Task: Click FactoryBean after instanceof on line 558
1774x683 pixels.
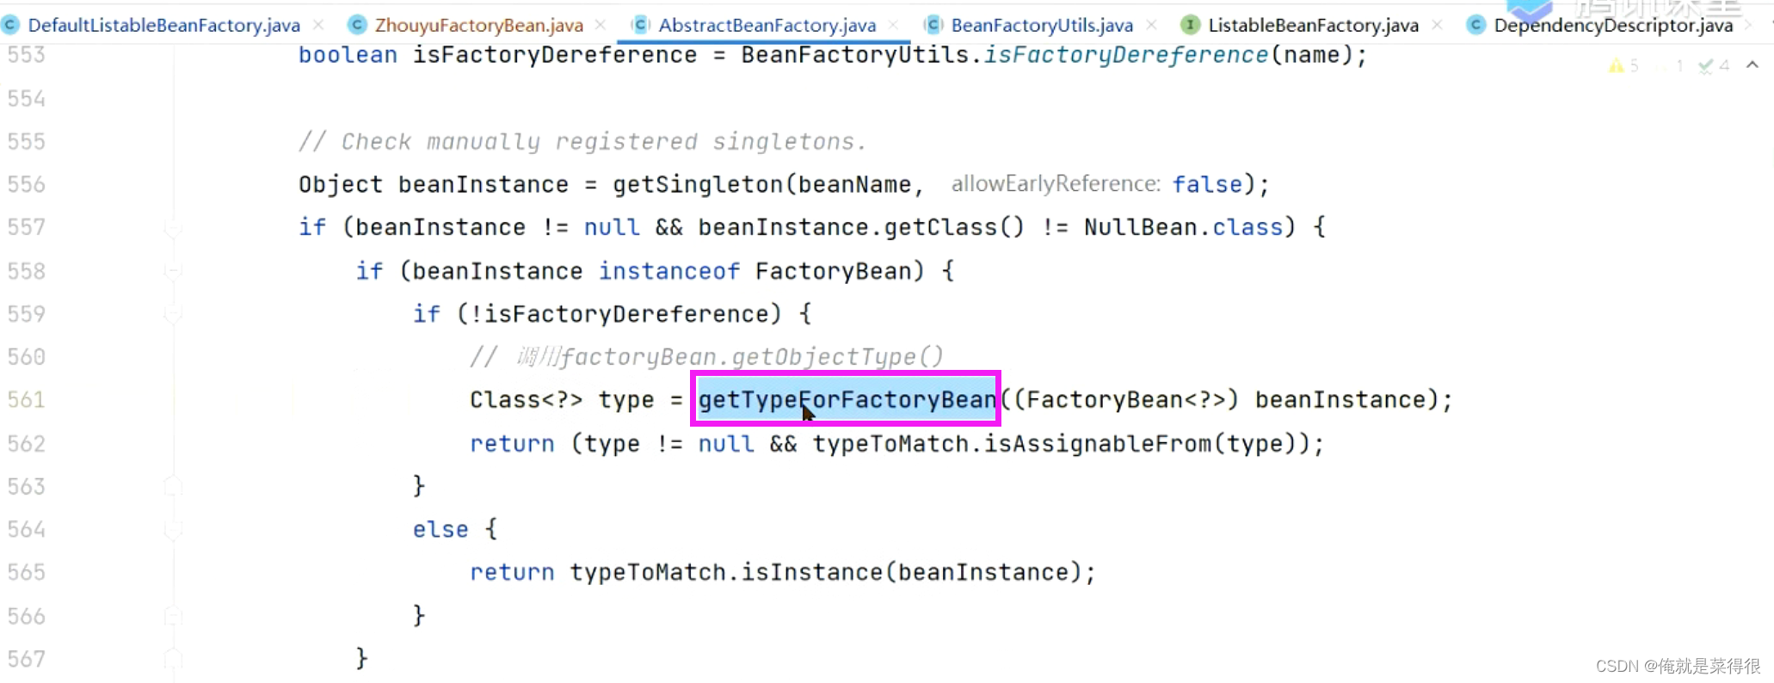Action: (833, 272)
